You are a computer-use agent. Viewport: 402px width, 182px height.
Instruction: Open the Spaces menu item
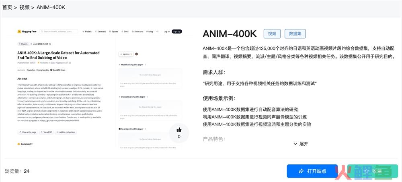click(114, 31)
